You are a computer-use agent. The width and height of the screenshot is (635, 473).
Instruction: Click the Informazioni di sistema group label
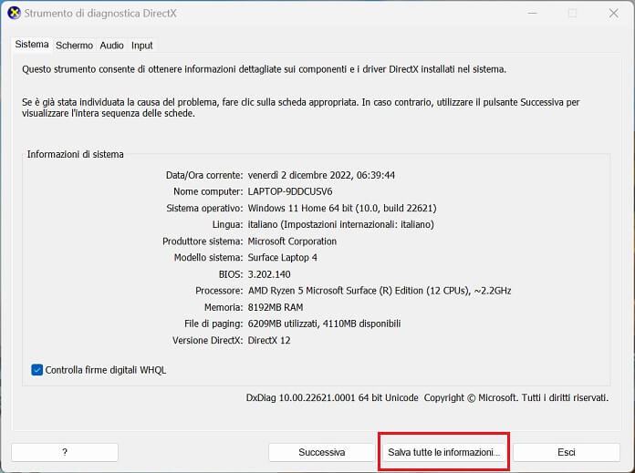[x=76, y=154]
